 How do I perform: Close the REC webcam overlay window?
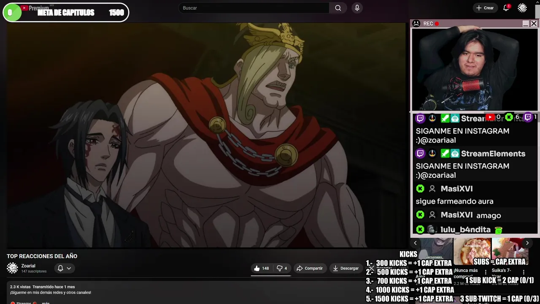tap(534, 24)
